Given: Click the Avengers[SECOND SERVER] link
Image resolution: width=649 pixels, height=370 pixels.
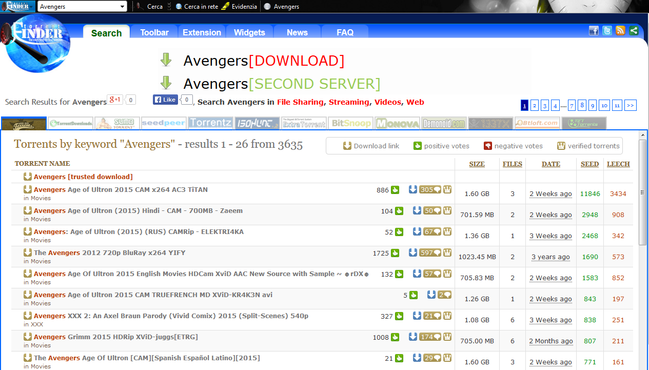Looking at the screenshot, I should coord(282,84).
